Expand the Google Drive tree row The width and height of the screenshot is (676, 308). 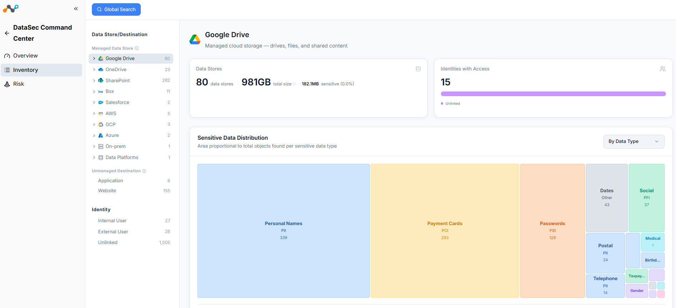tap(94, 59)
